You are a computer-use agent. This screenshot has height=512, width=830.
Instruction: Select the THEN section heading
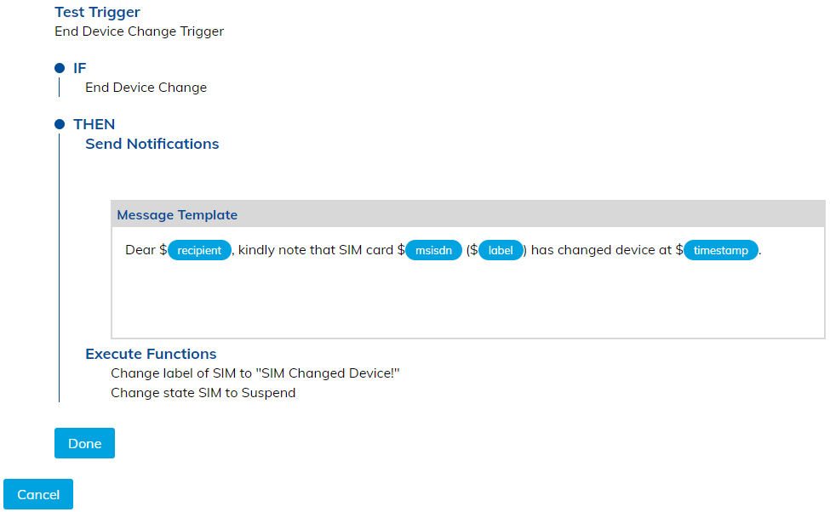pos(94,124)
